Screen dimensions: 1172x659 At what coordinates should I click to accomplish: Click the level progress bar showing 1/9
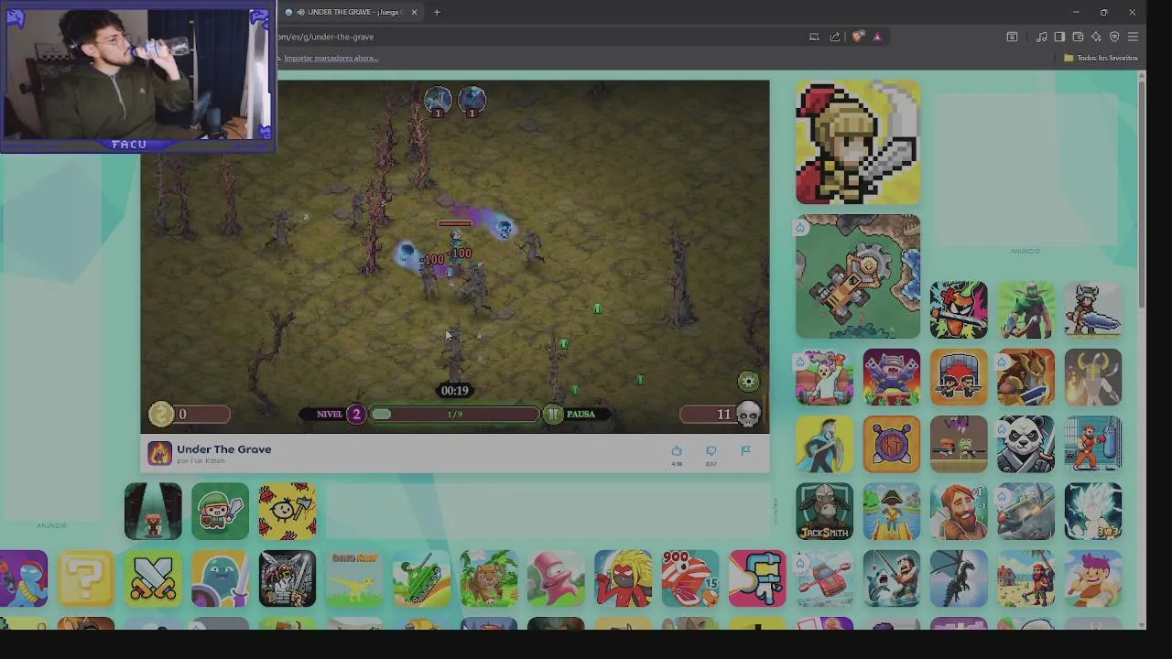(x=455, y=415)
